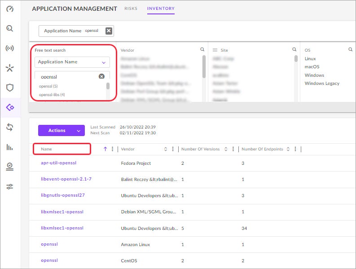356x269 pixels.
Task: Click the Vendor filter search magnifier
Action: pyautogui.click(x=202, y=50)
